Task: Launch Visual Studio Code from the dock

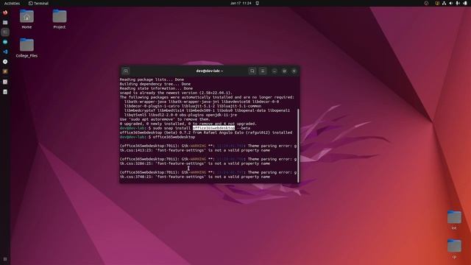Action: [5, 52]
